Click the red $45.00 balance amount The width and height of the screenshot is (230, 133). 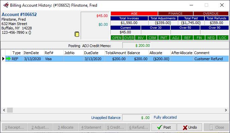[102, 16]
